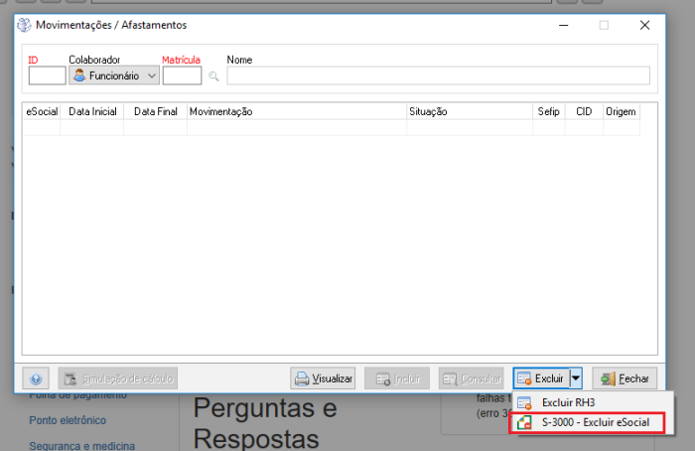Expand the Excluir dropdown arrow
695x451 pixels.
(575, 378)
